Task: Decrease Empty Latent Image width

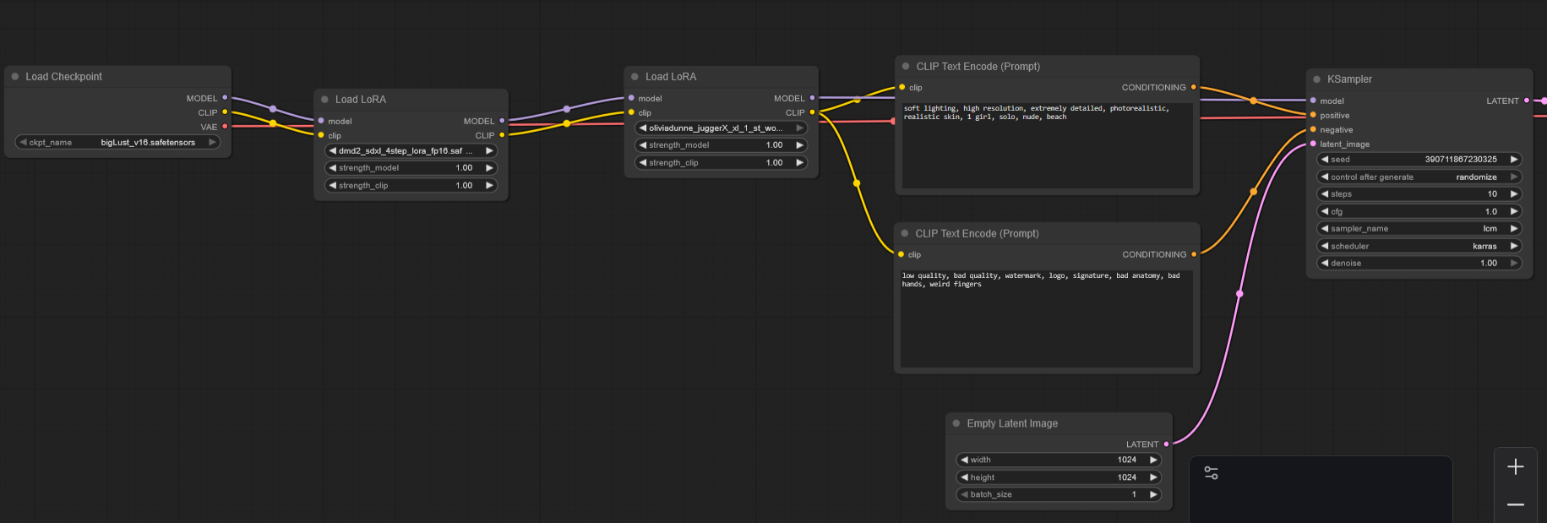Action: click(x=964, y=460)
